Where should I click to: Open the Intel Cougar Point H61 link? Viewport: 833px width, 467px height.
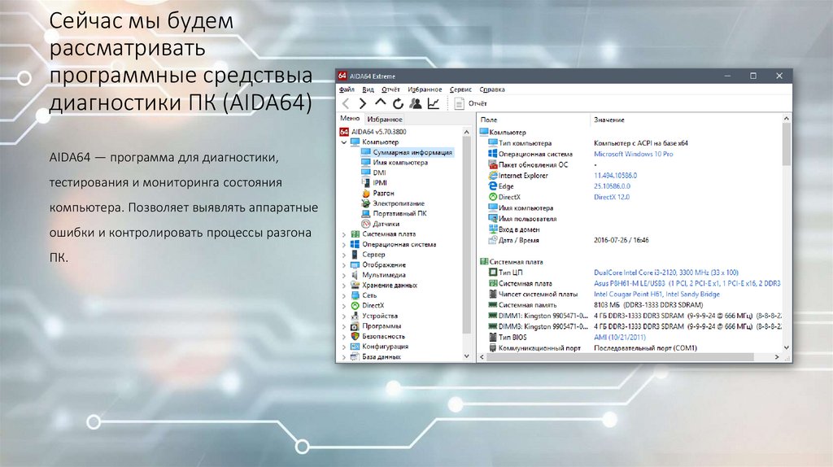656,295
